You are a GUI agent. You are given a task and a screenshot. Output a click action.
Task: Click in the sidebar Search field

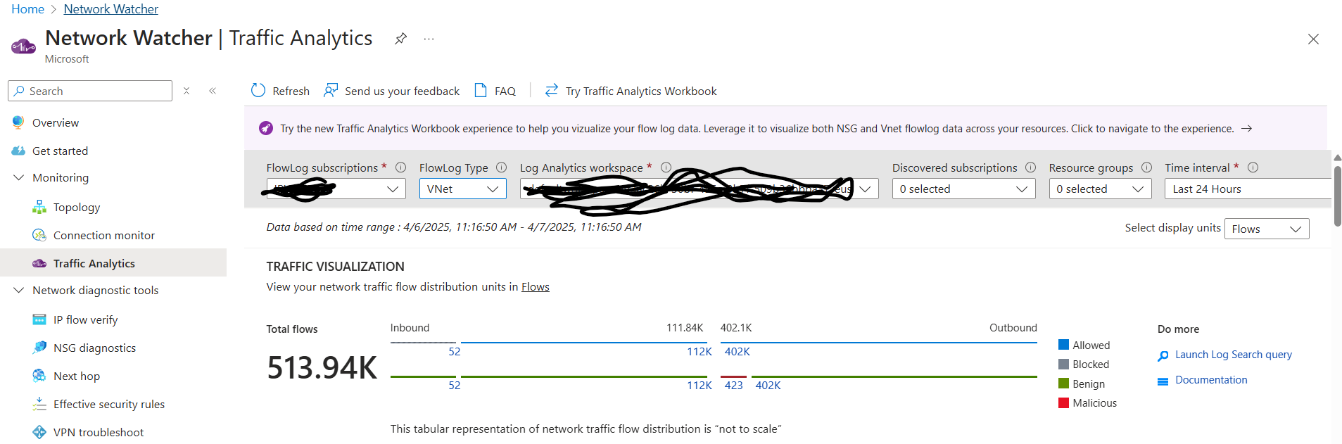(90, 91)
